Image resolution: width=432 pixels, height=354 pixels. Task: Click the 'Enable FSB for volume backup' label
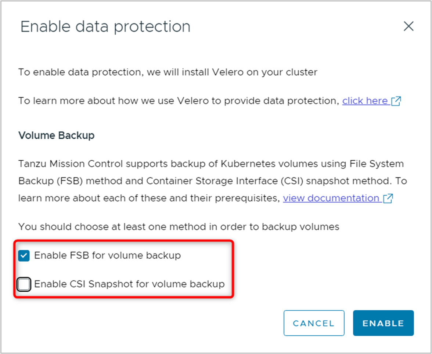pyautogui.click(x=107, y=255)
